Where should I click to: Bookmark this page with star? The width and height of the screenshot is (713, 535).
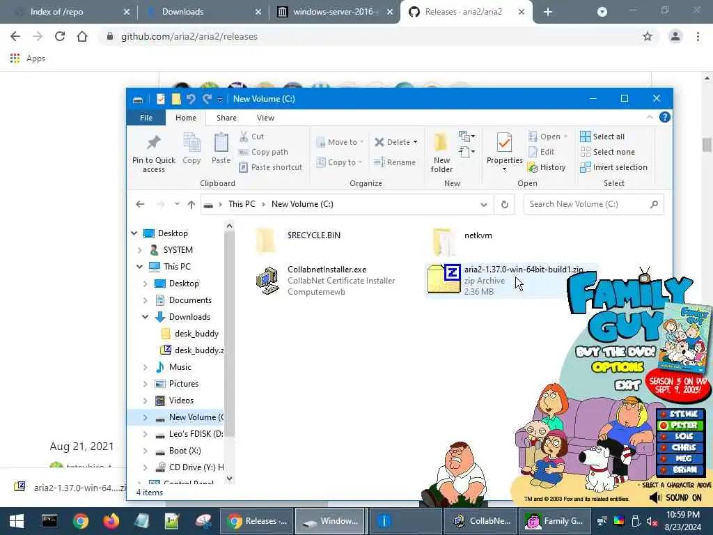(x=648, y=36)
